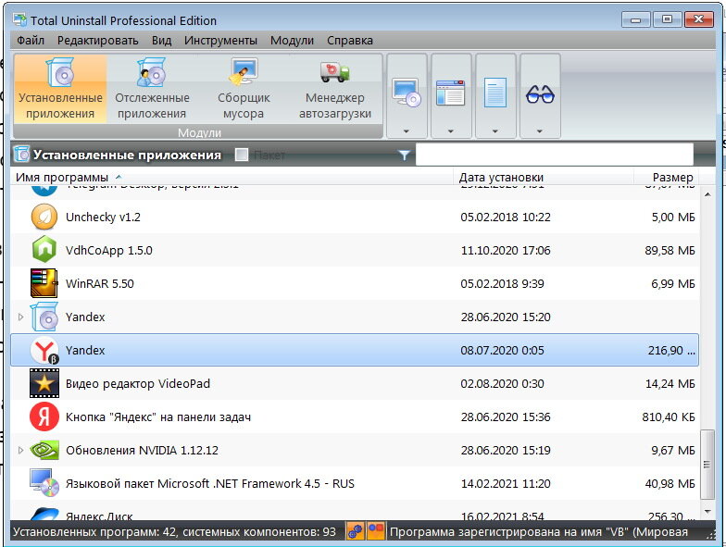Click the NVIDIA updates icon
The width and height of the screenshot is (726, 547).
click(44, 450)
